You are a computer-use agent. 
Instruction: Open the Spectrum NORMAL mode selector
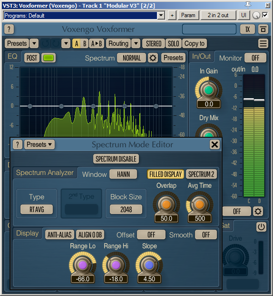132,58
